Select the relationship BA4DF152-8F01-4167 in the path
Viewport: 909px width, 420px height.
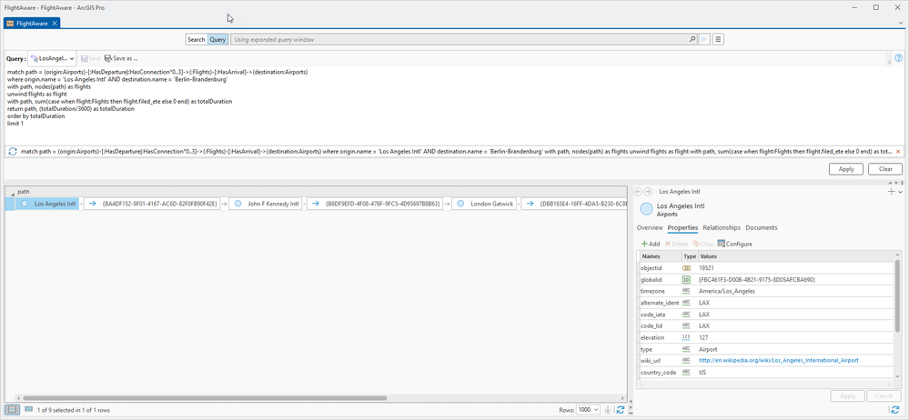tap(151, 204)
